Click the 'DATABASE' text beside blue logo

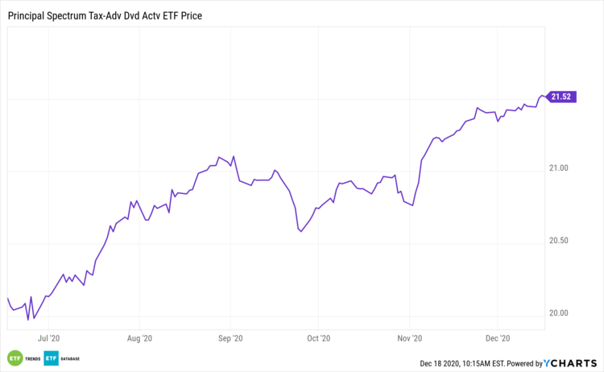coord(70,358)
